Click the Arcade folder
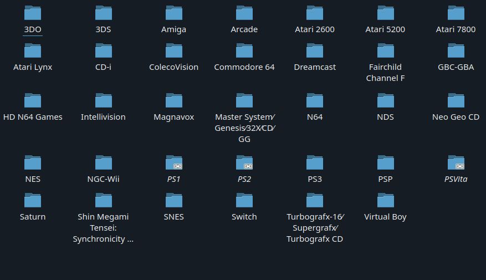 (x=244, y=13)
